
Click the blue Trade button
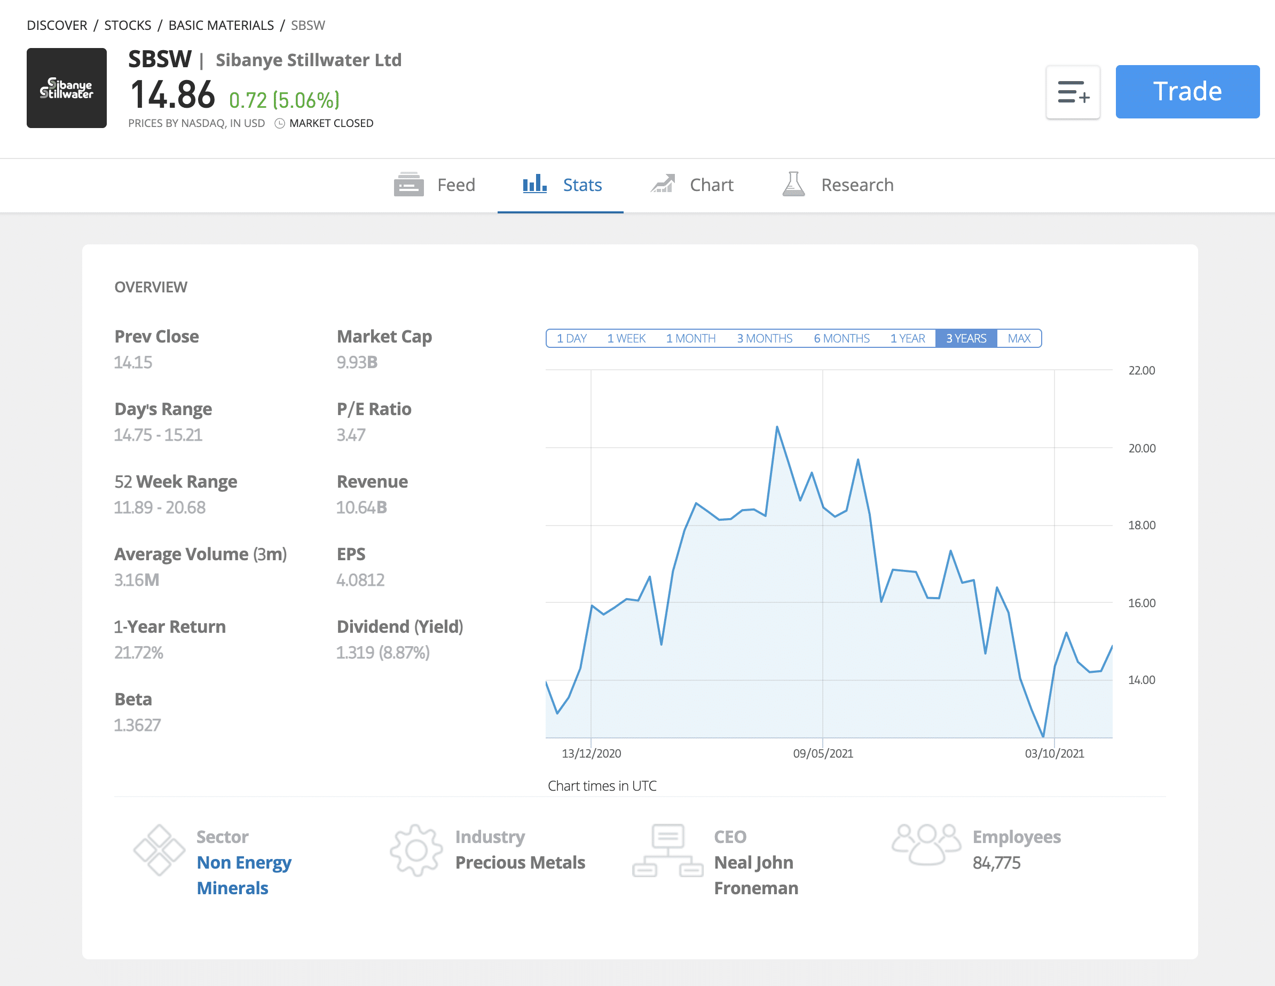click(1187, 92)
